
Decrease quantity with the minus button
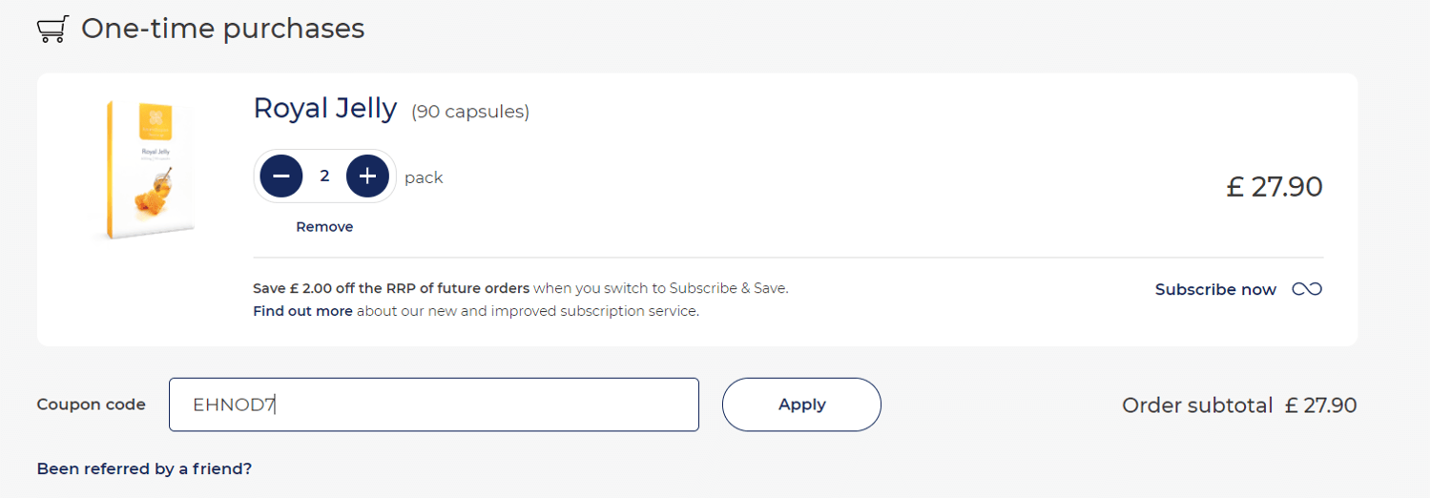point(281,176)
